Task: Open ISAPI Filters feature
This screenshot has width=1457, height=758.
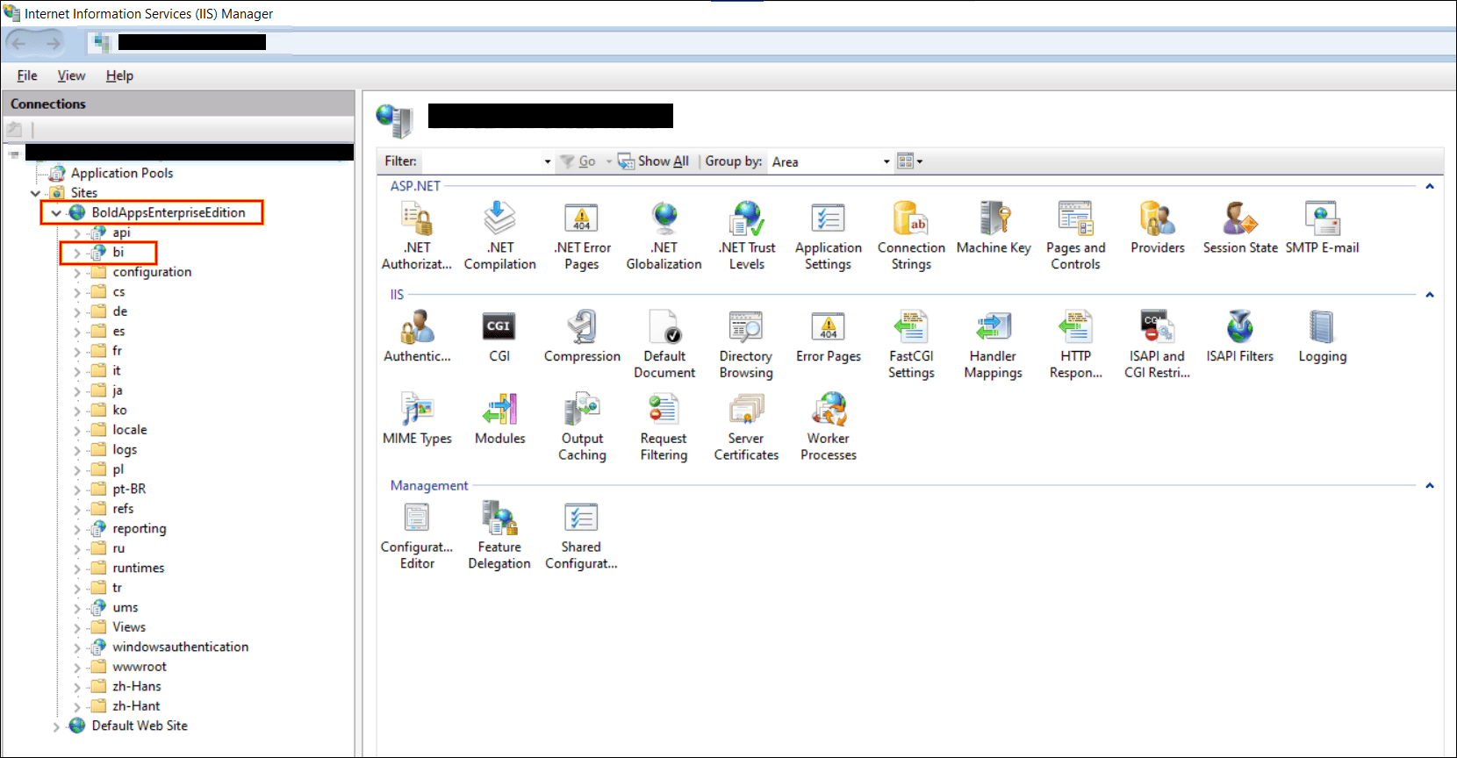Action: [x=1240, y=337]
